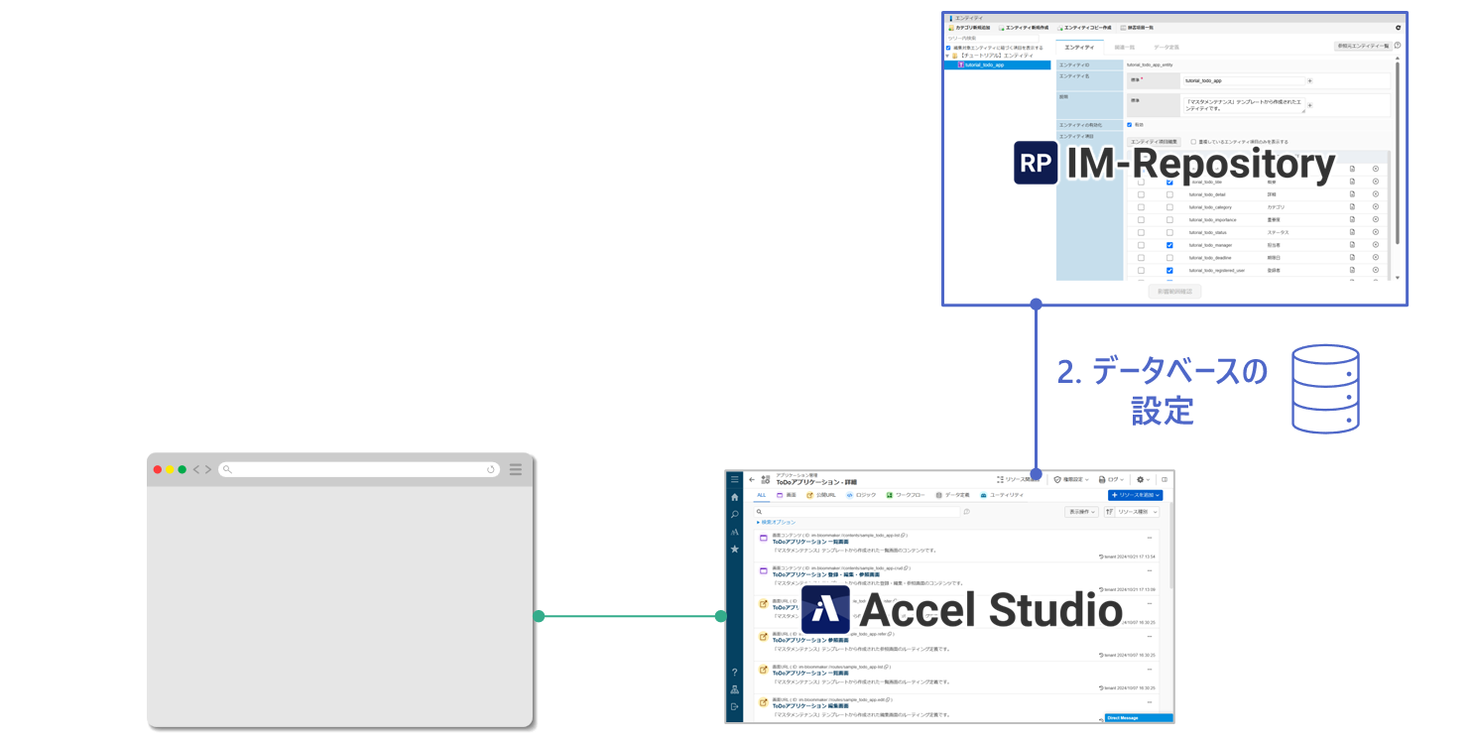This screenshot has height=742, width=1472.
Task: Switch to the ワークフロー tab
Action: click(908, 495)
